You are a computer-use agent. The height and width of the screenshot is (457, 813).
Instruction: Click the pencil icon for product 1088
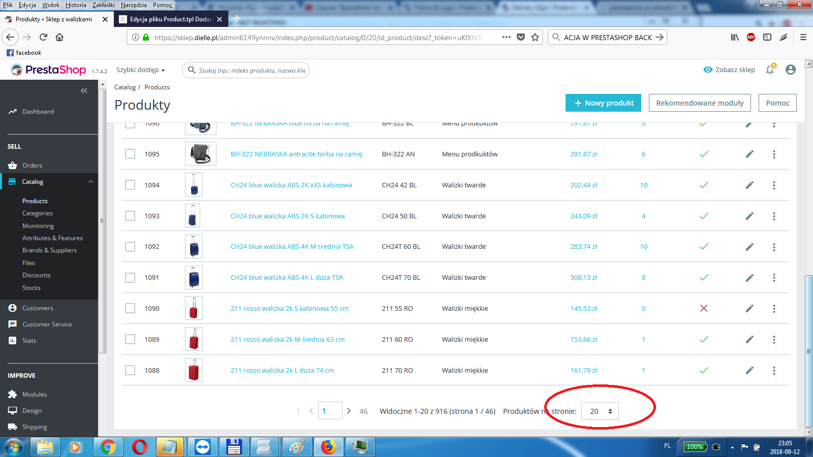749,371
